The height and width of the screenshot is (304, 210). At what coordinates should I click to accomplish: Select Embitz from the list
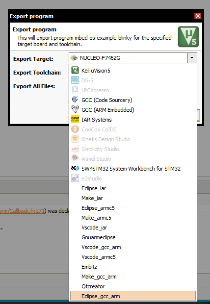(x=133, y=267)
